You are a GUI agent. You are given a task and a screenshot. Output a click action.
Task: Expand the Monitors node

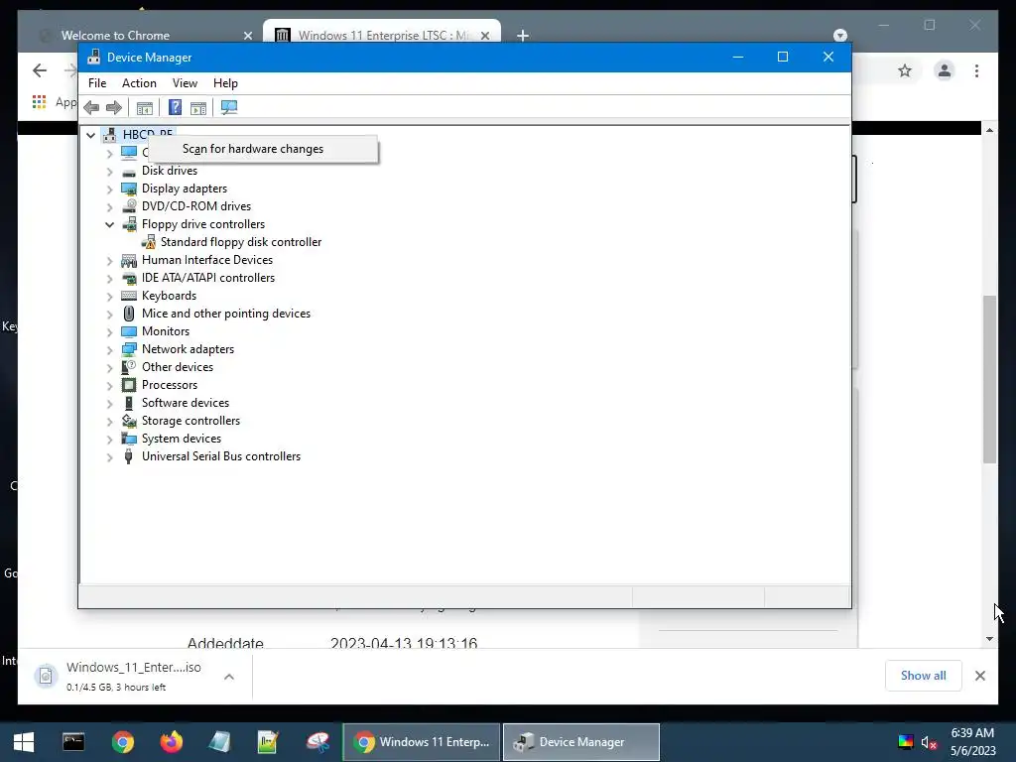[x=109, y=331]
